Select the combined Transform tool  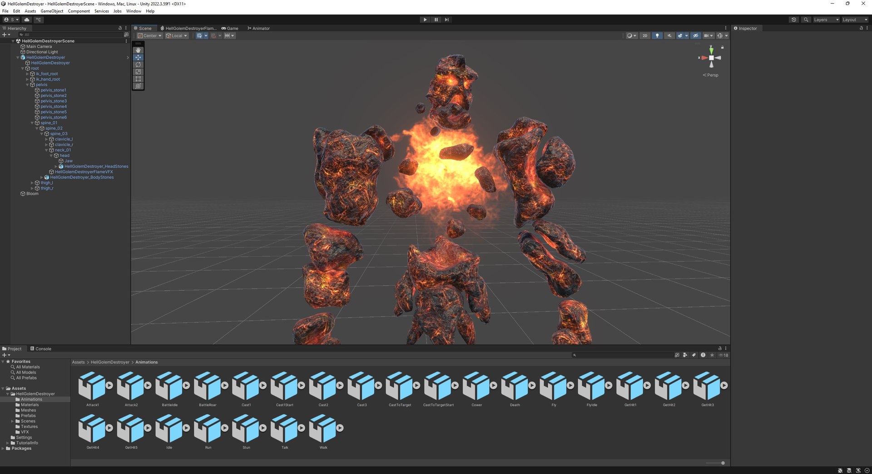click(x=138, y=86)
